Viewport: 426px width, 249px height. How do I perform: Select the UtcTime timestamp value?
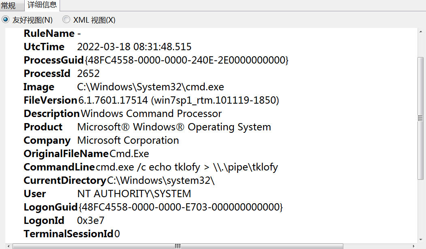[x=134, y=47]
